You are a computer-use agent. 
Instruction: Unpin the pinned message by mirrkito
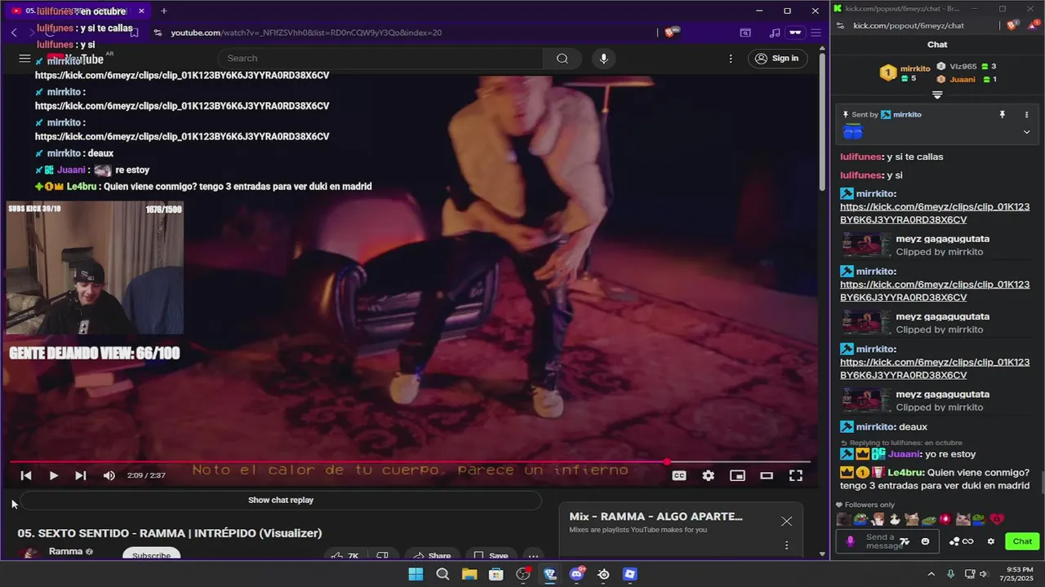pyautogui.click(x=1002, y=115)
